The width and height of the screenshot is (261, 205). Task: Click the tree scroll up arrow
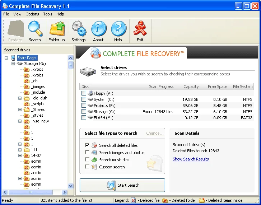pyautogui.click(x=71, y=58)
